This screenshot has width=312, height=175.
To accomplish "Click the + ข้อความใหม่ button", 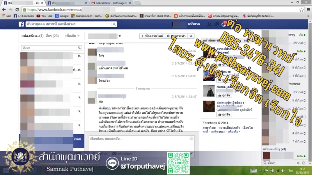I will [152, 36].
